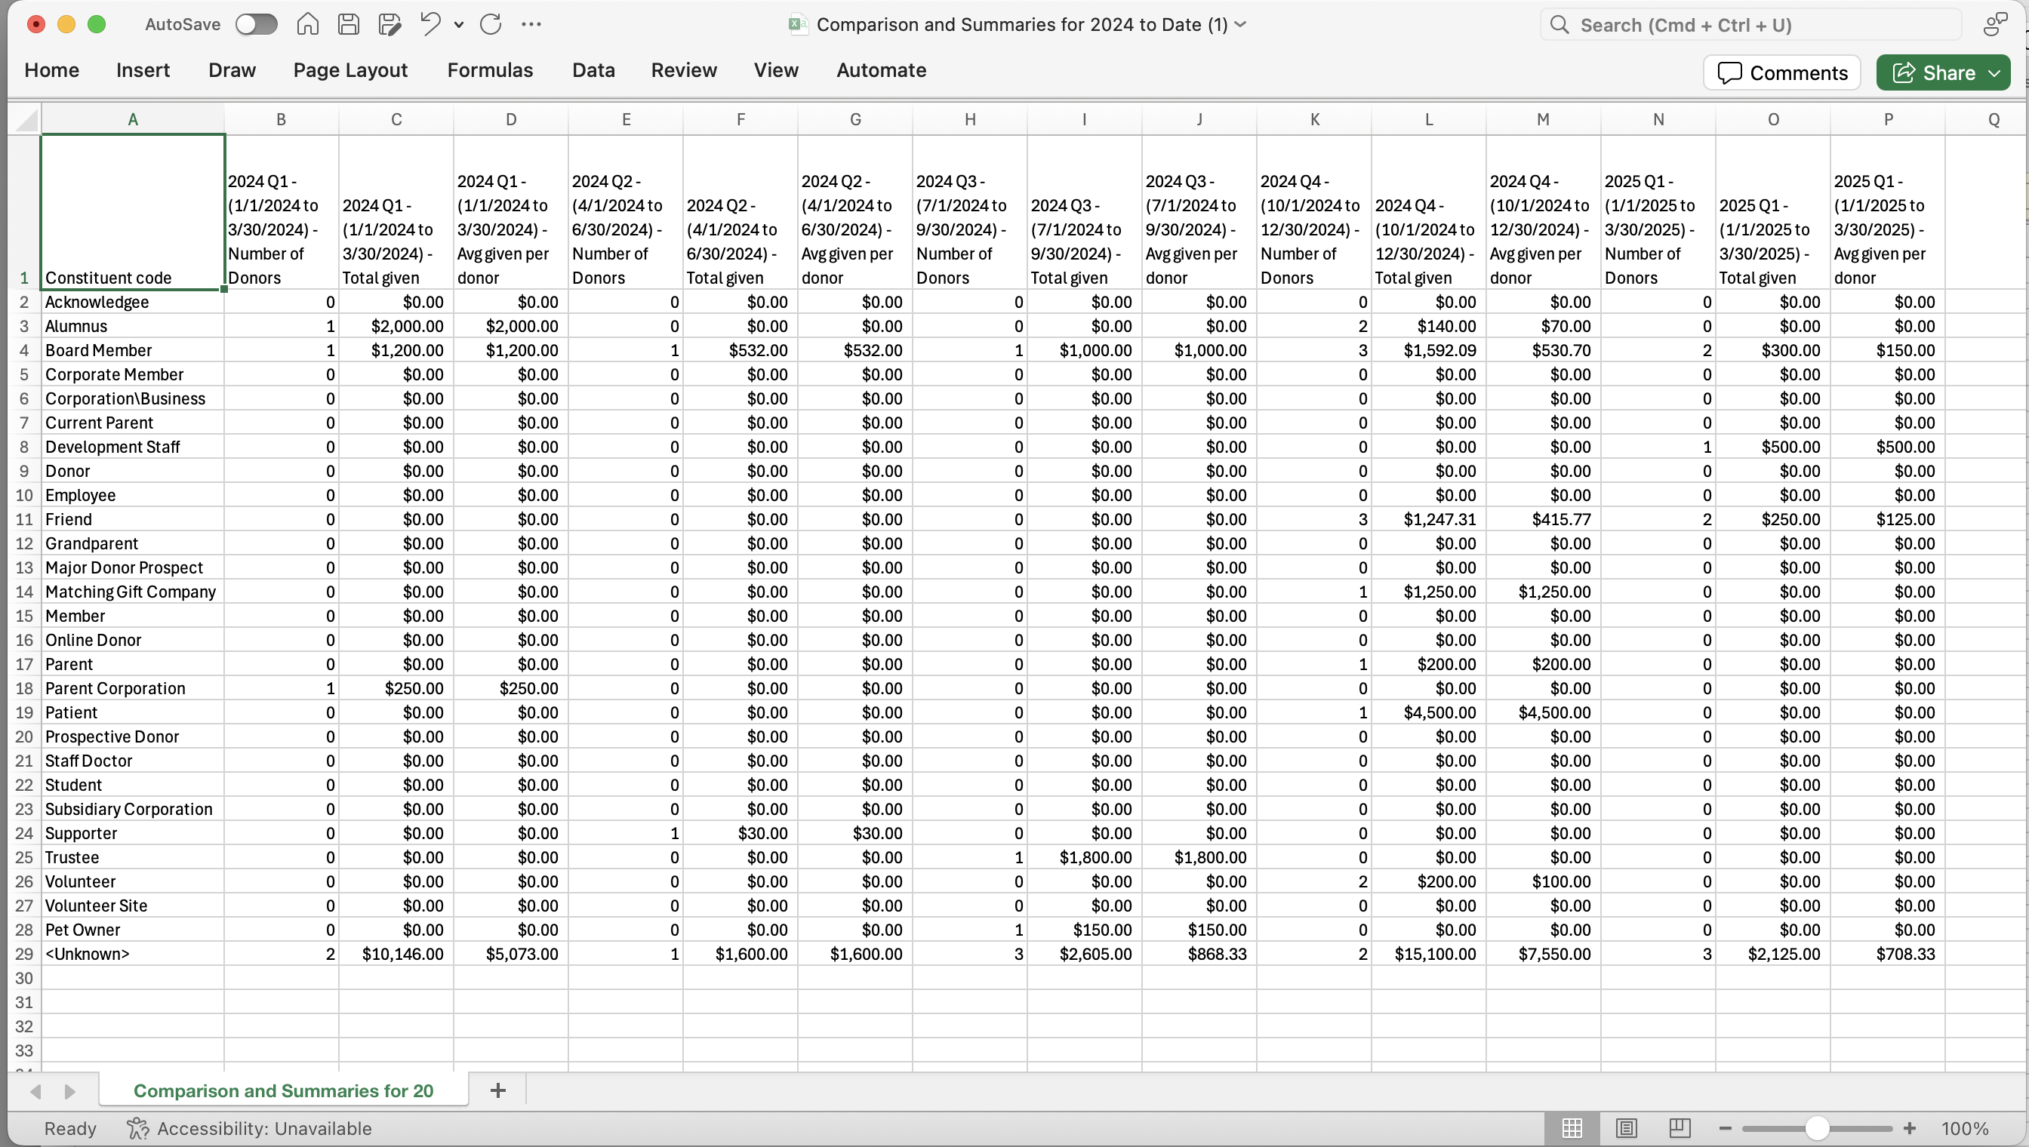Click the Normal view grid icon
This screenshot has width=2029, height=1147.
1572,1128
